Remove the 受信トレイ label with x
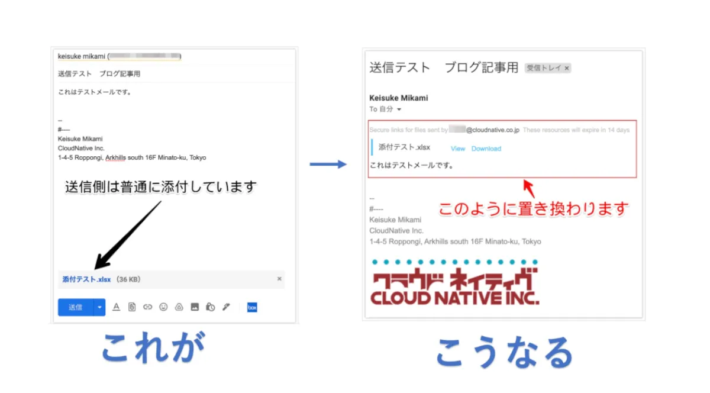 click(567, 68)
